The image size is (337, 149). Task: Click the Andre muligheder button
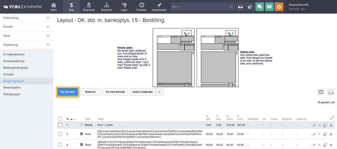[x=143, y=92]
